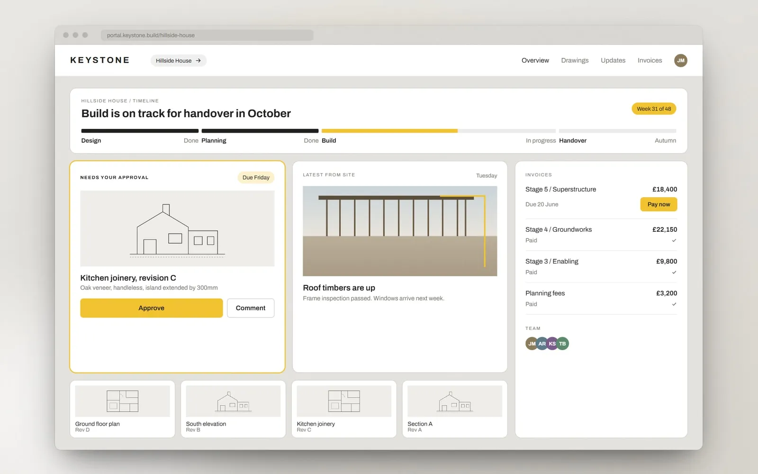
Task: Open the Invoices tab
Action: coord(650,60)
